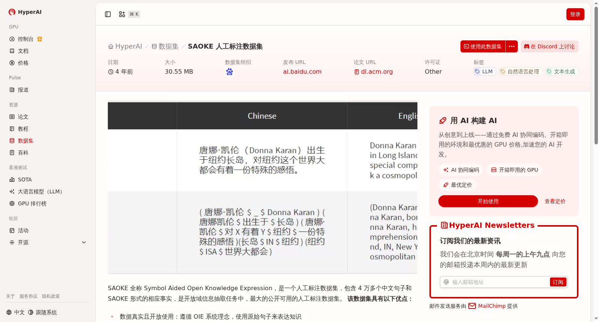Click 在 Discord 上讨论 button
The height and width of the screenshot is (322, 599).
pyautogui.click(x=550, y=46)
